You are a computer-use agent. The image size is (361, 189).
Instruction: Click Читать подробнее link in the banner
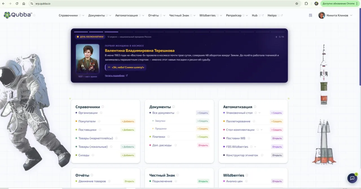pyautogui.click(x=116, y=76)
